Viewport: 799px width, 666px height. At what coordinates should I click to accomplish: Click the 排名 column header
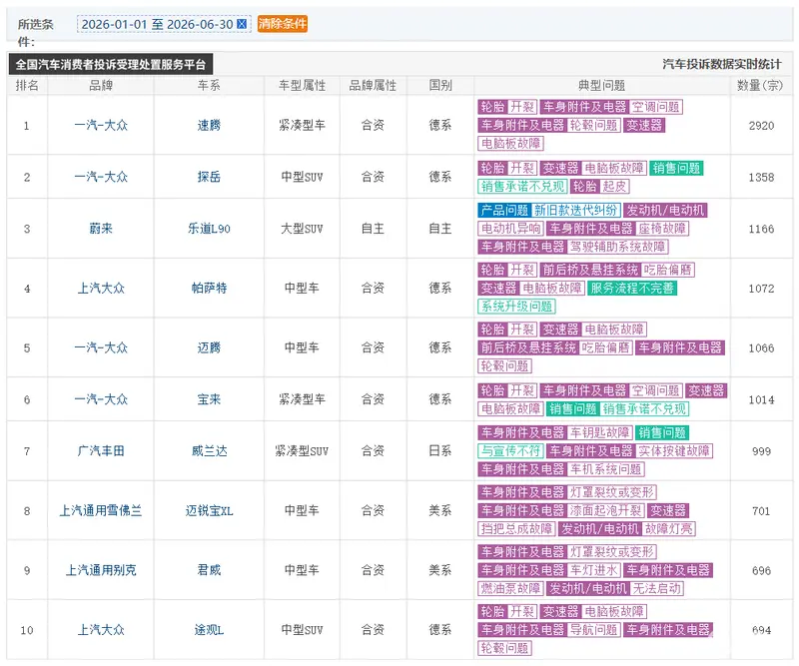coord(27,85)
